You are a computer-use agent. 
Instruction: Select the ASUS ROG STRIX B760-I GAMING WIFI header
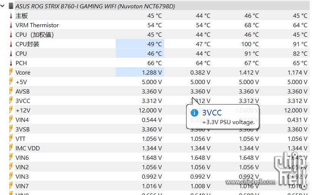[x=95, y=6]
